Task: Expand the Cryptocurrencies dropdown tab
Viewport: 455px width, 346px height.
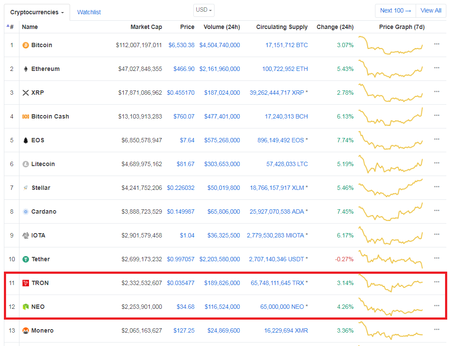Action: pyautogui.click(x=37, y=12)
